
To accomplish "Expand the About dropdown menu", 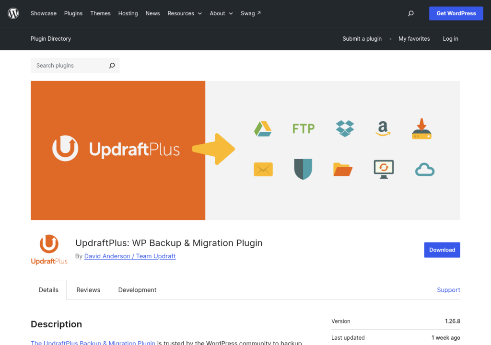I will click(221, 13).
